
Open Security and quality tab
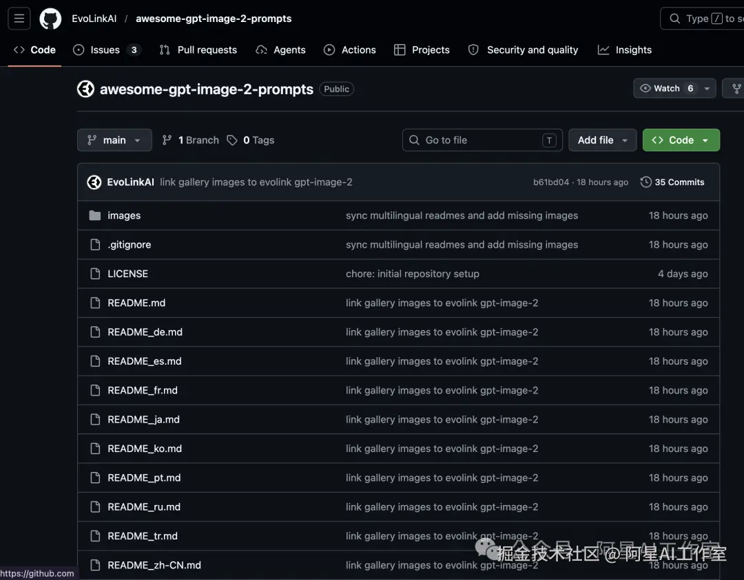pyautogui.click(x=524, y=50)
